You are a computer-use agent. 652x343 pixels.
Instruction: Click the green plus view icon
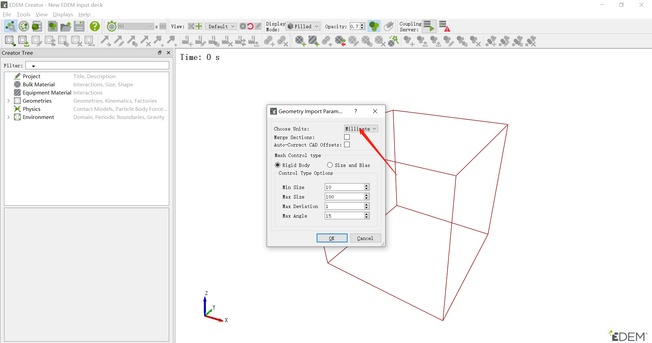click(199, 26)
